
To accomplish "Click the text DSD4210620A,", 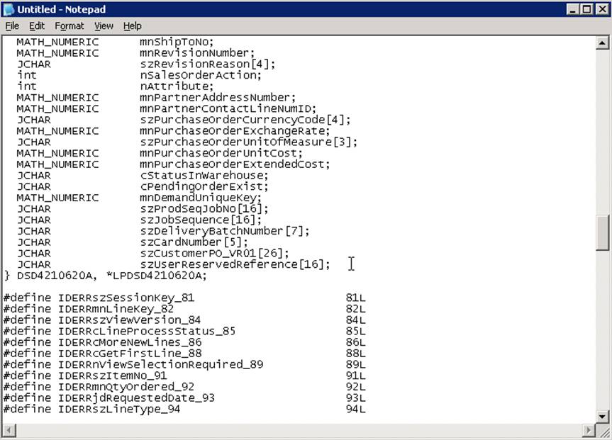I will coord(57,276).
